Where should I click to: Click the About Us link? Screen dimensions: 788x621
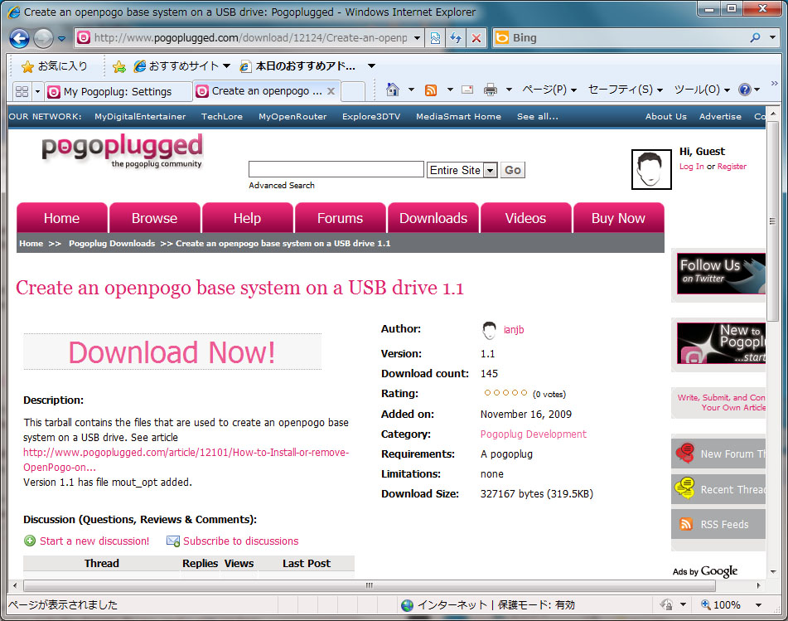click(x=666, y=116)
